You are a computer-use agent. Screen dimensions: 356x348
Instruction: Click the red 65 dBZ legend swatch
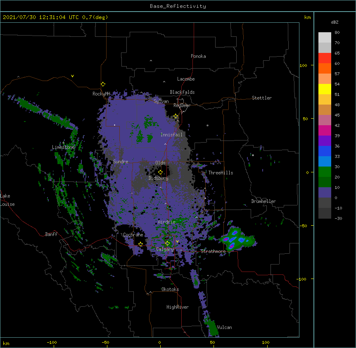(x=325, y=58)
